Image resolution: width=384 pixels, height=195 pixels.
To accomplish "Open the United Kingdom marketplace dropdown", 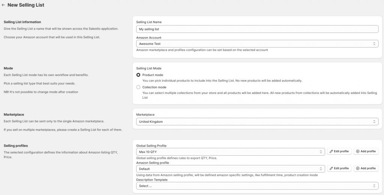I will point(257,121).
